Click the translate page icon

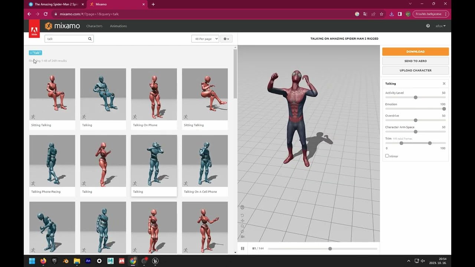[365, 14]
